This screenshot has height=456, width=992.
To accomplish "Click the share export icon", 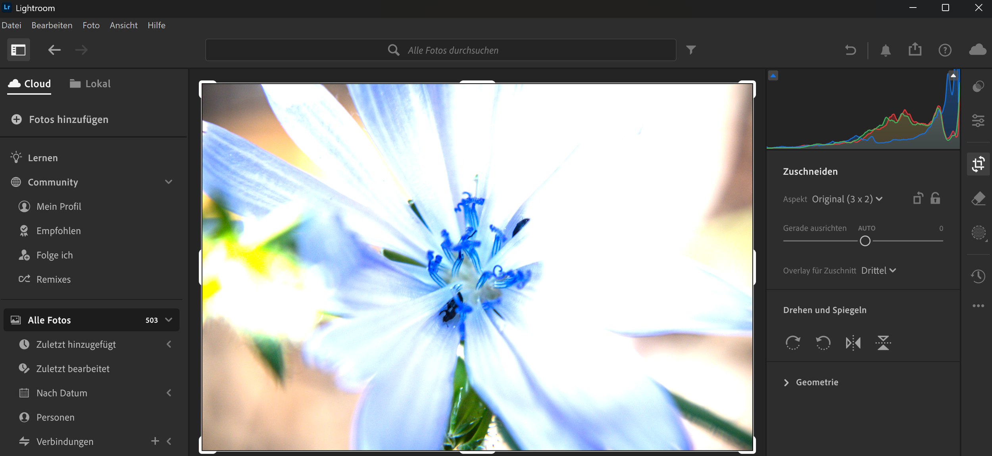I will pyautogui.click(x=915, y=50).
